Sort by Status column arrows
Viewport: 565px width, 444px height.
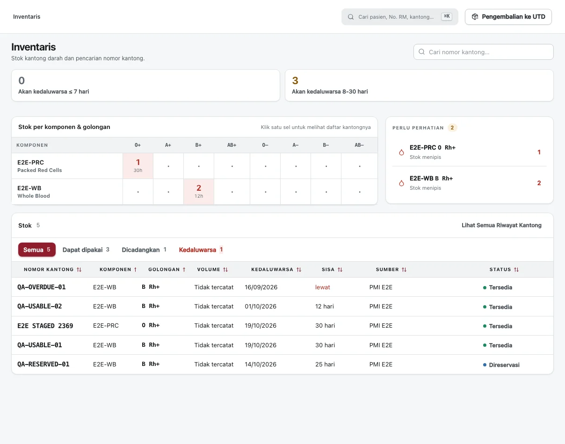[x=516, y=270]
